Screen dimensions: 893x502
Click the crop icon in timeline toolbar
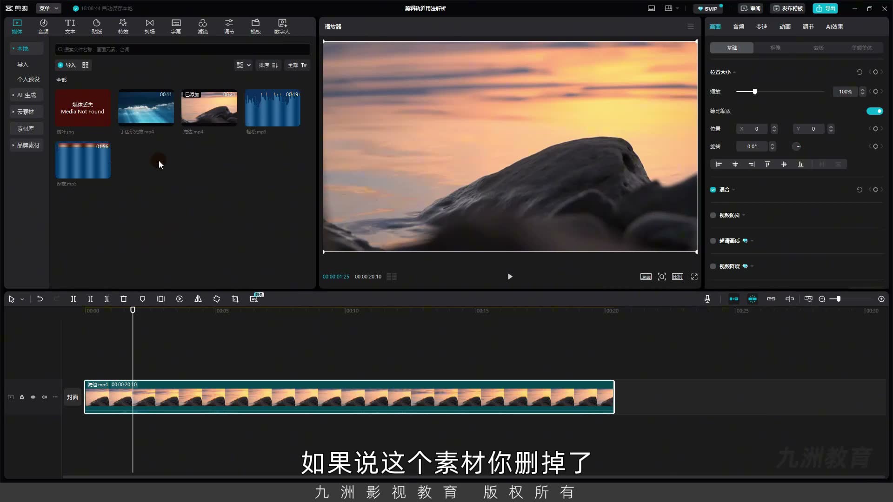pyautogui.click(x=235, y=299)
